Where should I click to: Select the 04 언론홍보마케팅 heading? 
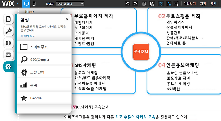coord(178,65)
